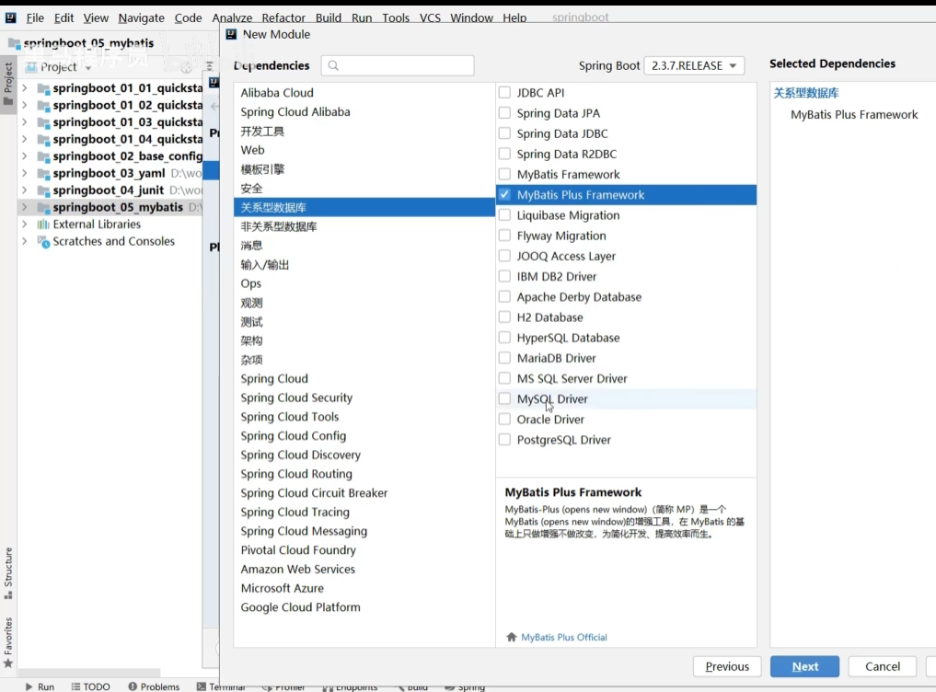
Task: Open the Structure tool window side tab
Action: [8, 573]
